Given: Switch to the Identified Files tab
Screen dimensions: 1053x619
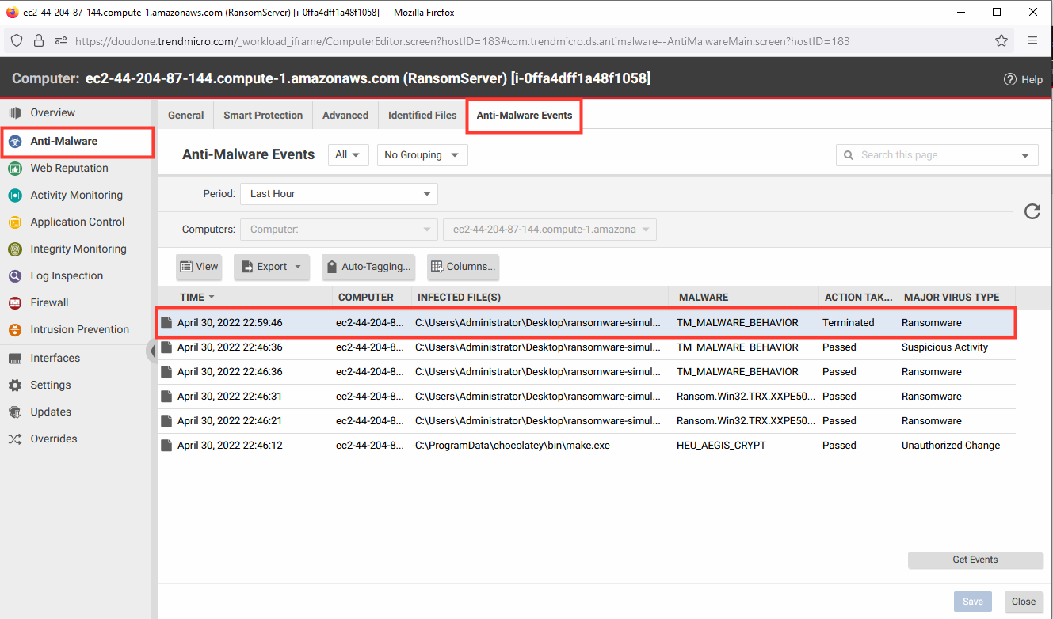Looking at the screenshot, I should click(x=422, y=116).
